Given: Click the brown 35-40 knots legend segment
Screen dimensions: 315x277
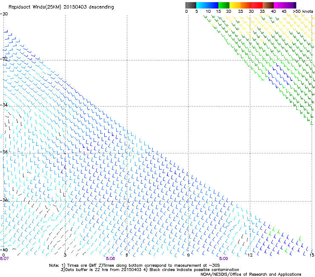Looking at the screenshot, I should coord(268,5).
